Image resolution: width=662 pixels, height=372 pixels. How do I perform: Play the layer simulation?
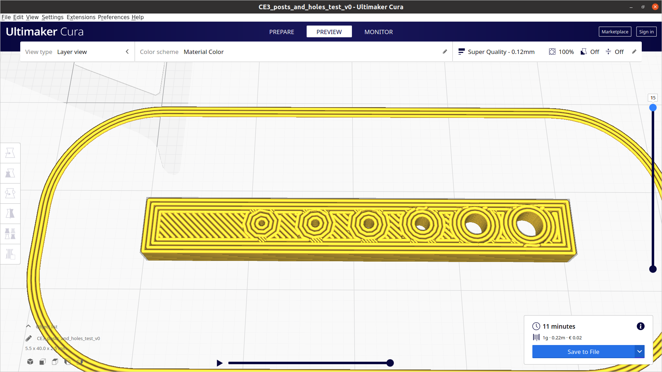pos(219,363)
